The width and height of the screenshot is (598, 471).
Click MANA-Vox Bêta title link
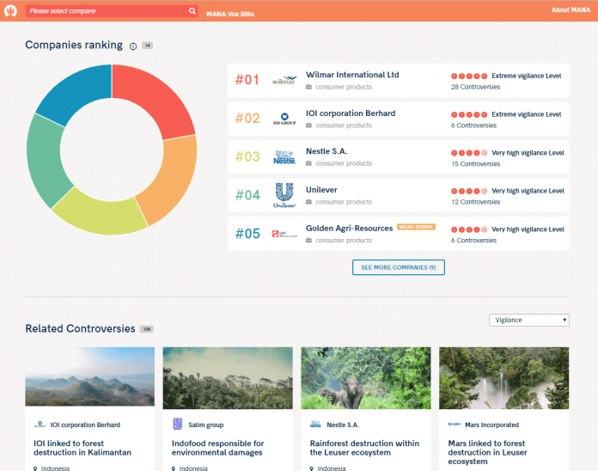click(230, 14)
